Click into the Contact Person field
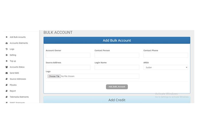198x132 pixels. coord(117,55)
